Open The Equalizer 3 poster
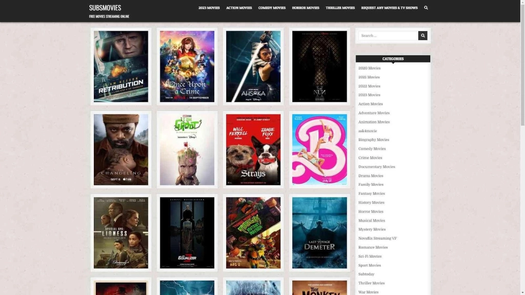This screenshot has width=525, height=295. click(x=187, y=233)
